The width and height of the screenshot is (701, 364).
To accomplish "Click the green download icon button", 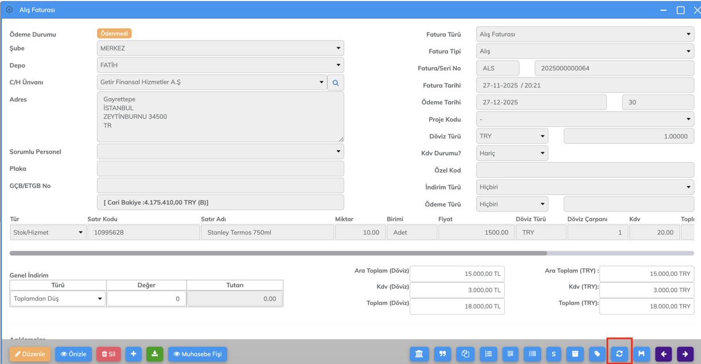I will (155, 354).
